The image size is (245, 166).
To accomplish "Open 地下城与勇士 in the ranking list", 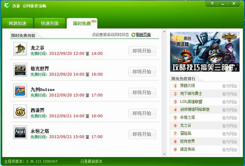I will click(x=191, y=93).
